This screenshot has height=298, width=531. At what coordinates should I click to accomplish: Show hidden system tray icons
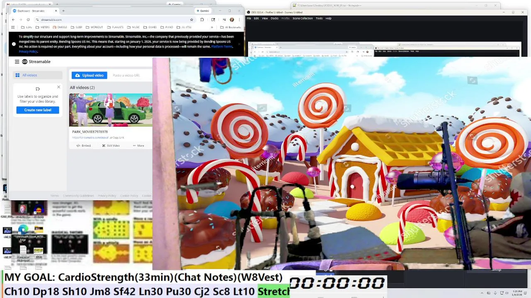(x=482, y=293)
